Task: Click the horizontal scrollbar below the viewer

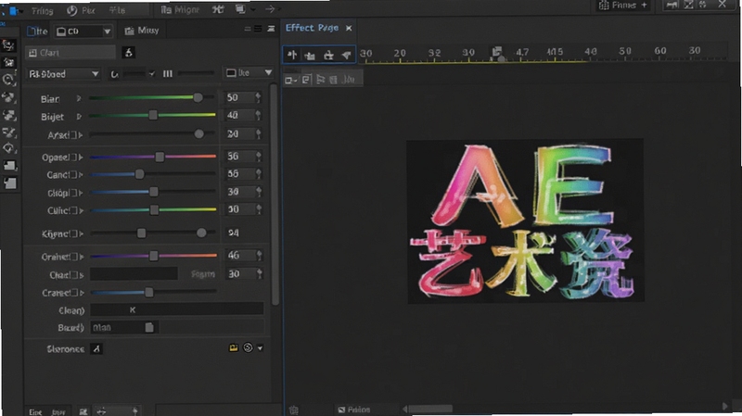Action: point(430,409)
